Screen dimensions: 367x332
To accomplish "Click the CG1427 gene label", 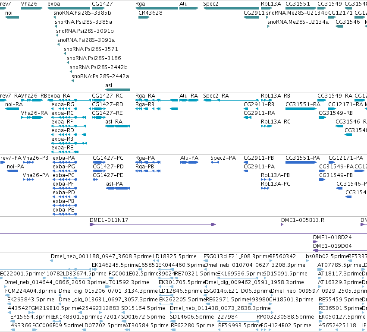I will click(x=102, y=4).
